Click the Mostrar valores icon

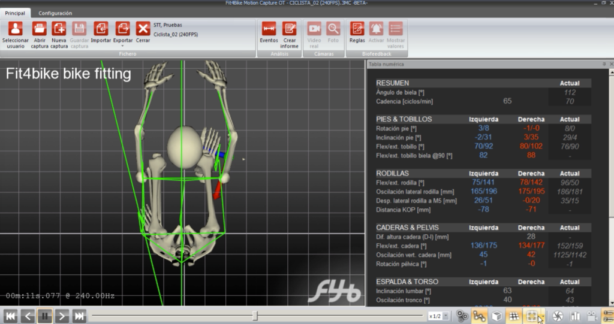click(396, 29)
